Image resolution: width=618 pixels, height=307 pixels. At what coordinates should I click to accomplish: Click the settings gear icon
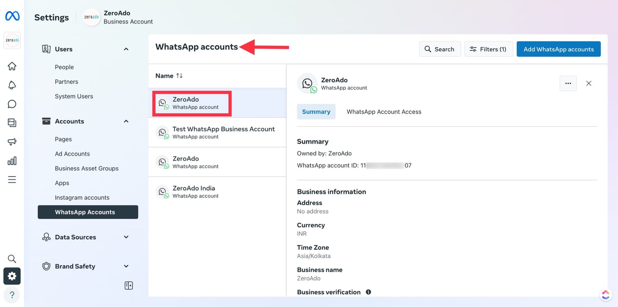point(12,276)
